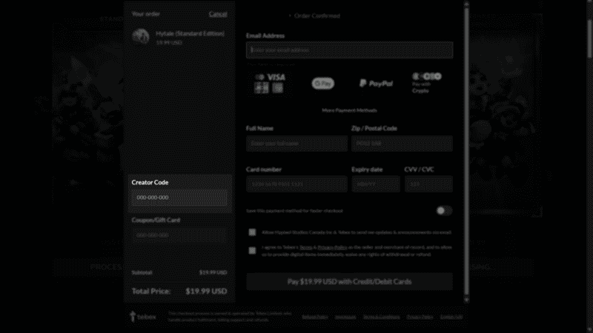Image resolution: width=593 pixels, height=333 pixels.
Task: Focus the Creator Code input
Action: click(x=179, y=198)
